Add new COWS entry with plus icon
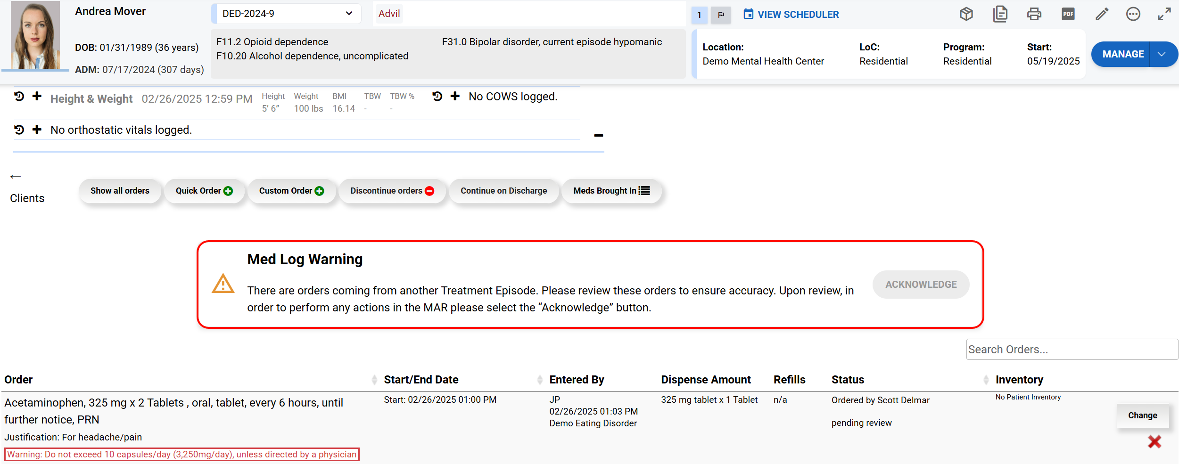Viewport: 1179px width, 464px height. (455, 97)
